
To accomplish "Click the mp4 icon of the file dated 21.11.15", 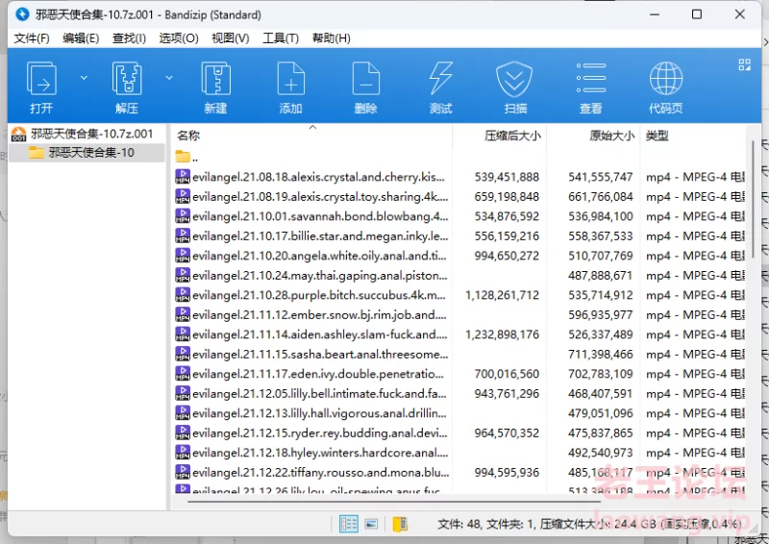I will coord(183,354).
